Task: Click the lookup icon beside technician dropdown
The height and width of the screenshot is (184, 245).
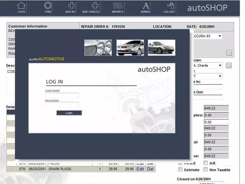Action: coord(229,66)
